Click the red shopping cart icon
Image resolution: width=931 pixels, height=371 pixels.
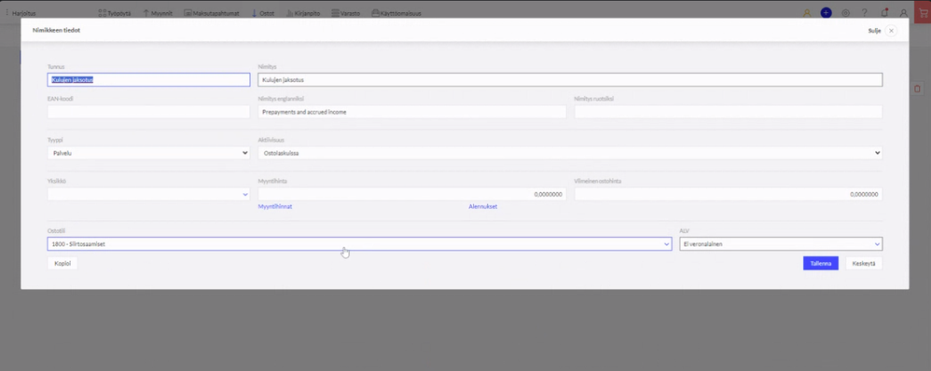click(923, 12)
